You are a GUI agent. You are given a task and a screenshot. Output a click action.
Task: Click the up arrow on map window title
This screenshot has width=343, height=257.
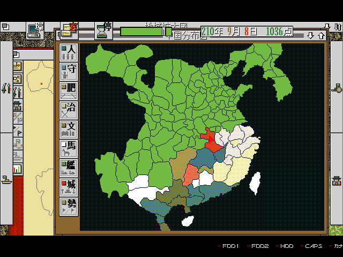[320, 35]
